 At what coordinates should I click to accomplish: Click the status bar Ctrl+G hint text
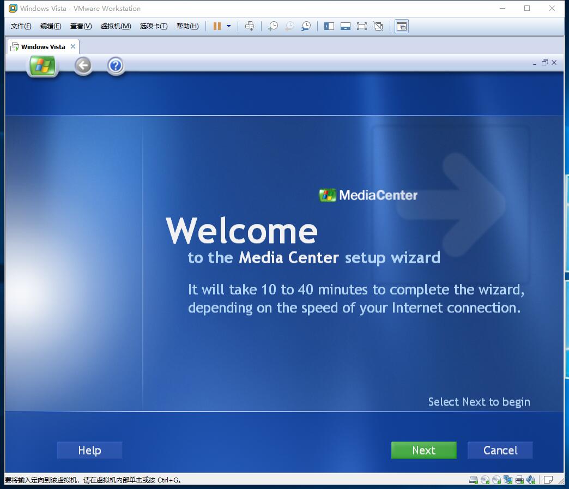(93, 480)
